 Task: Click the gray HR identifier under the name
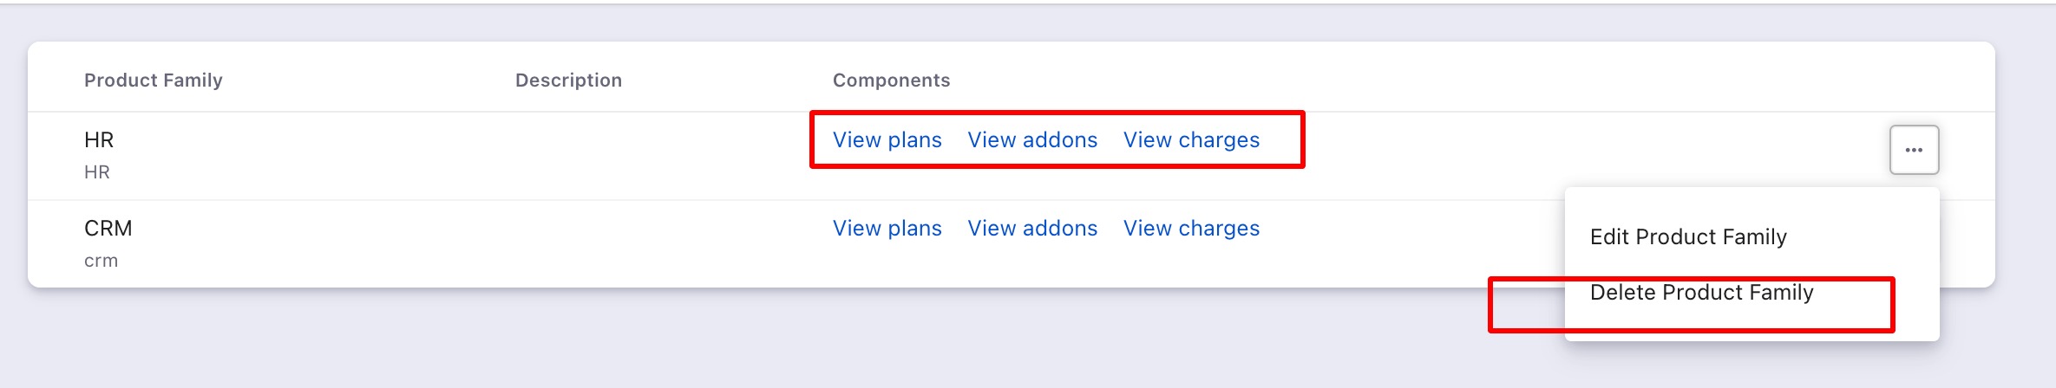pos(97,172)
